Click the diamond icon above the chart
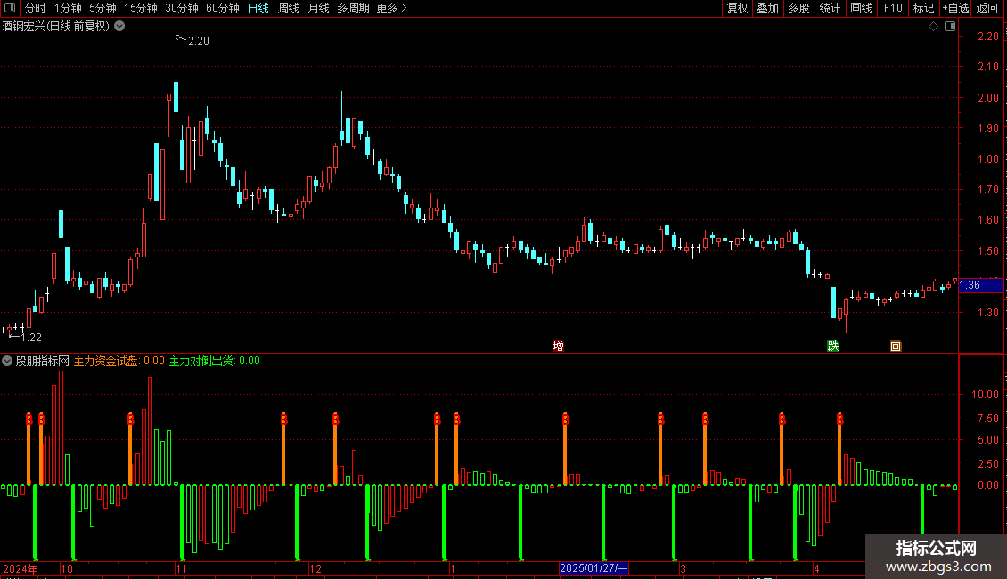This screenshot has height=579, width=1007. tap(933, 27)
